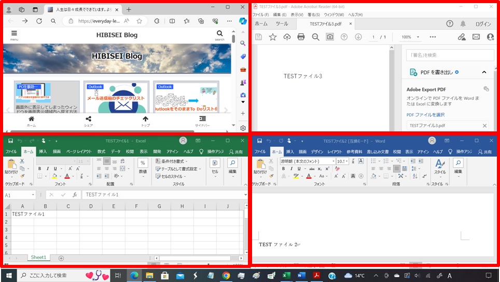This screenshot has height=282, width=500.
Task: Open Word font name dropdown
Action: click(x=334, y=162)
